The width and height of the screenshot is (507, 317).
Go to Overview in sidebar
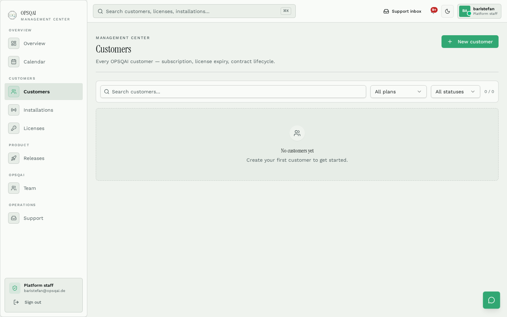tap(44, 43)
